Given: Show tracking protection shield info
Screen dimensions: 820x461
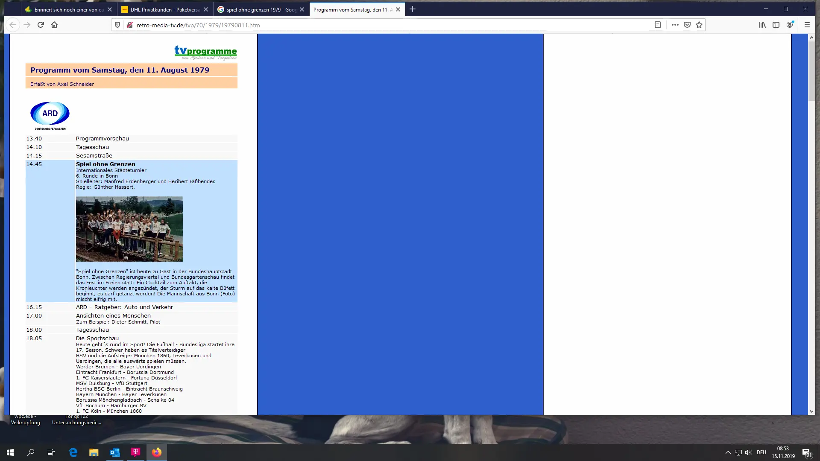Looking at the screenshot, I should click(117, 25).
